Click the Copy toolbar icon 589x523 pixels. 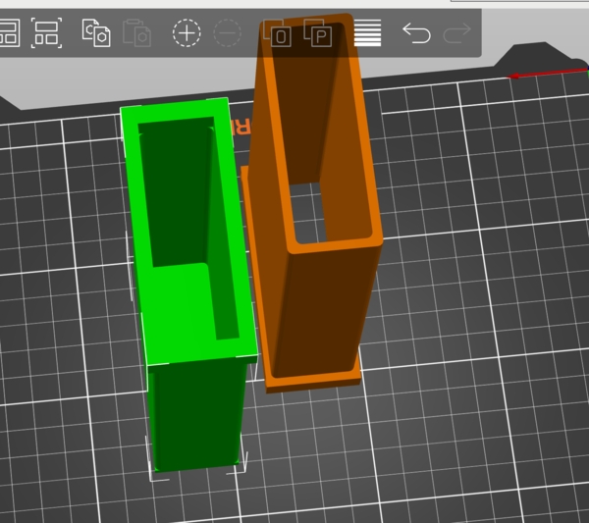(96, 32)
